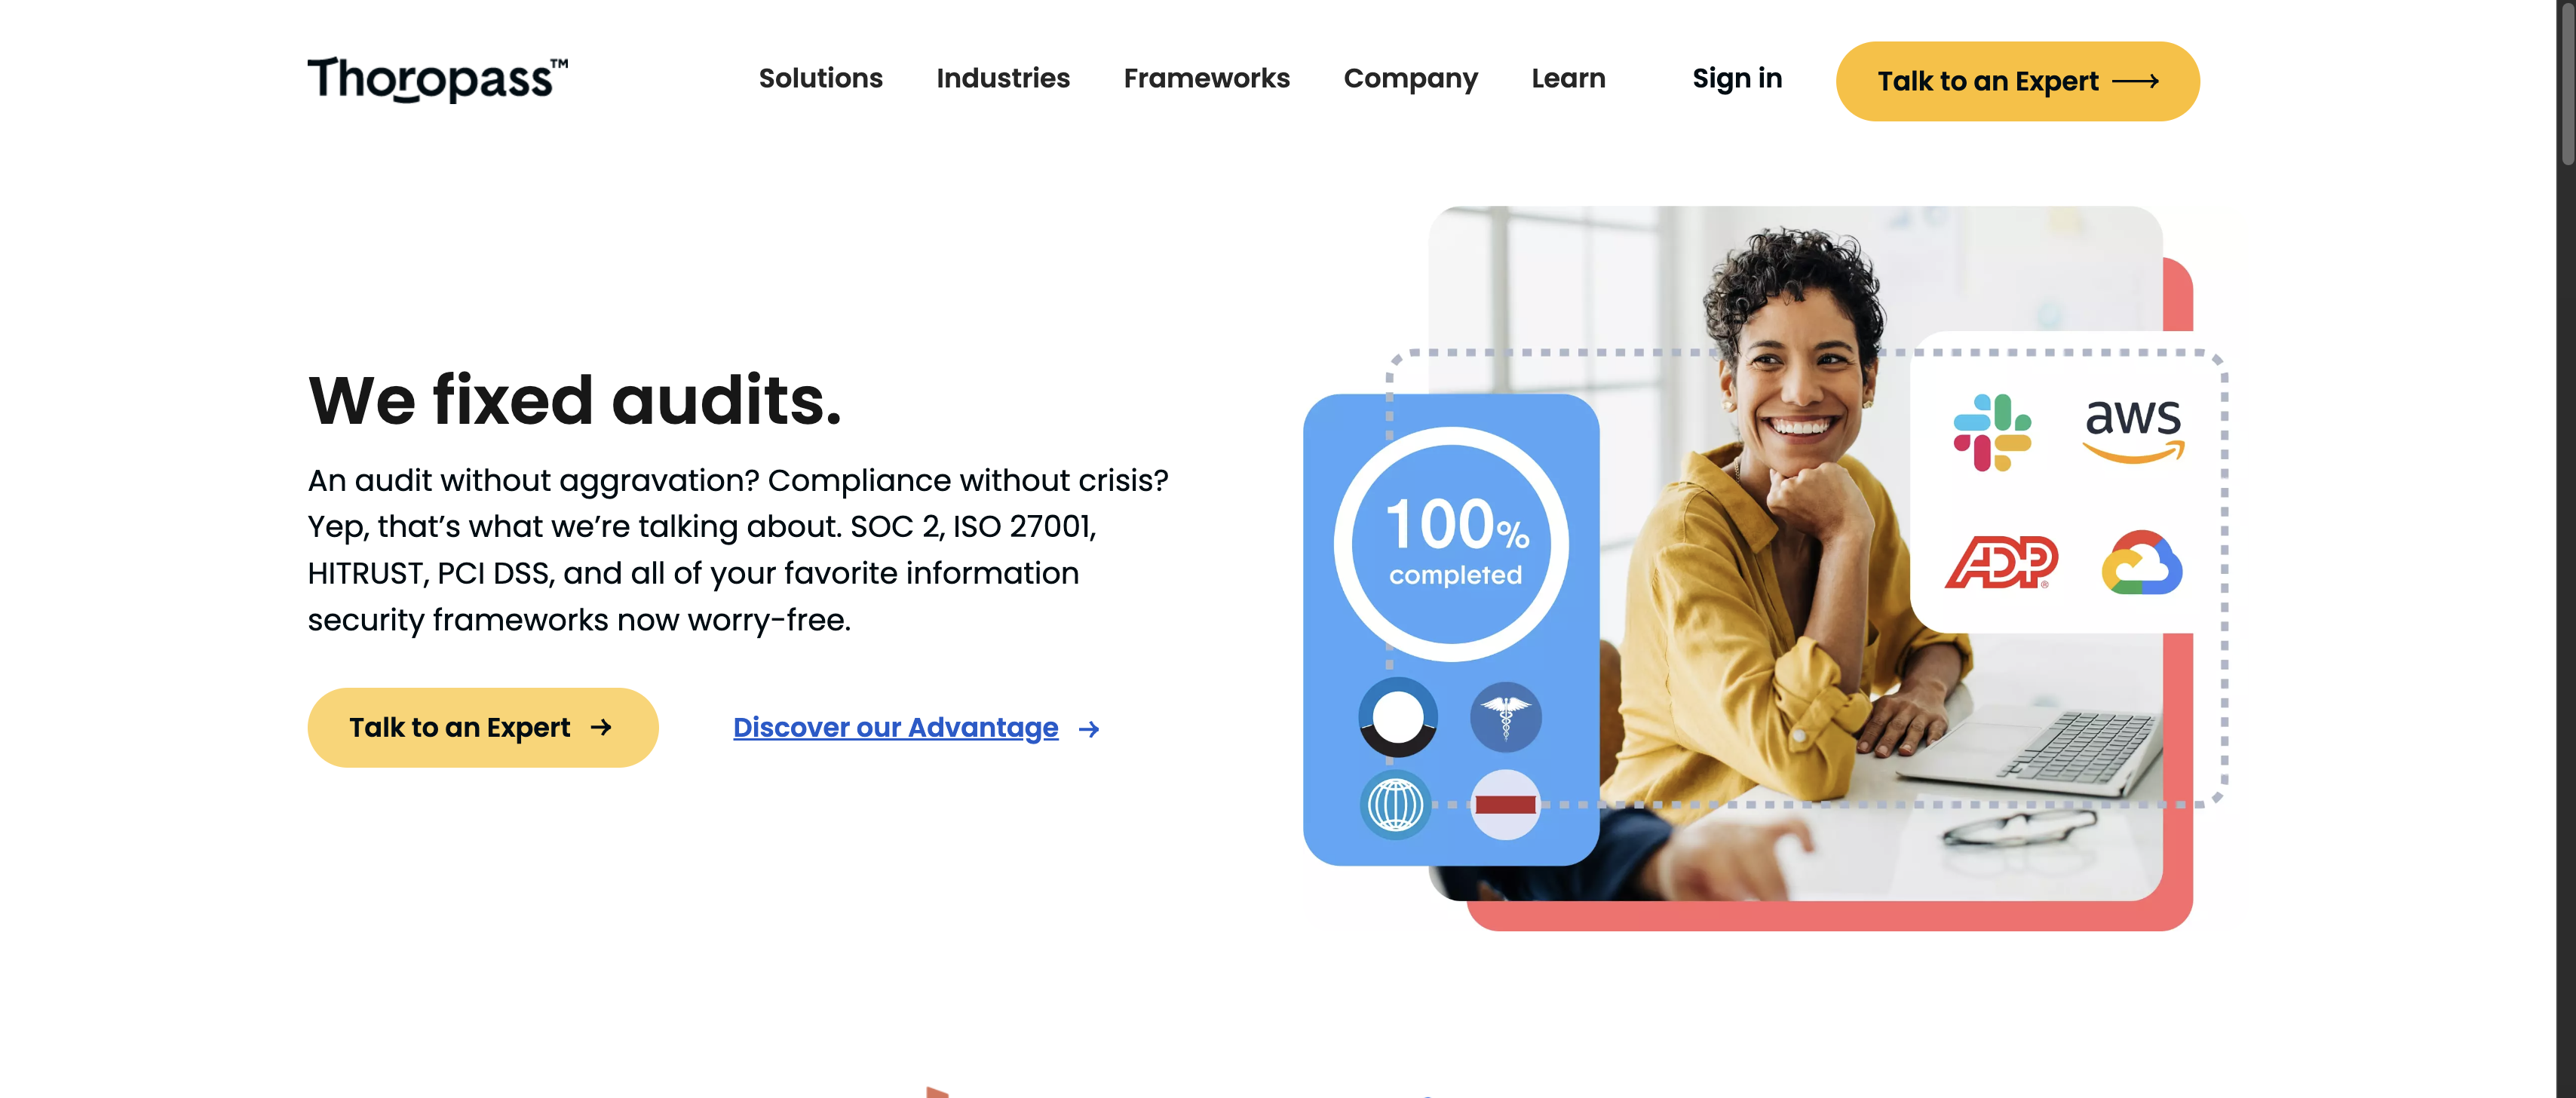Screen dimensions: 2576x1098
Task: Open the Solutions menu
Action: click(820, 78)
